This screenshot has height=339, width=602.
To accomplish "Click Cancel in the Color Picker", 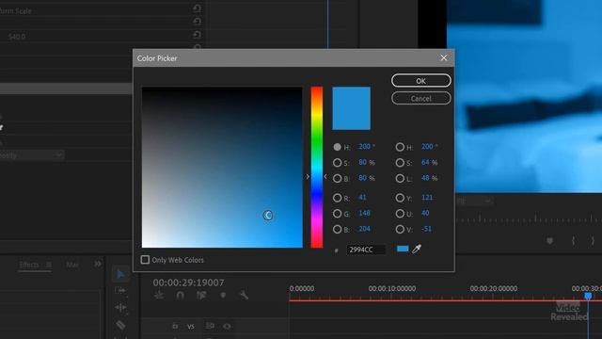I will coord(421,98).
